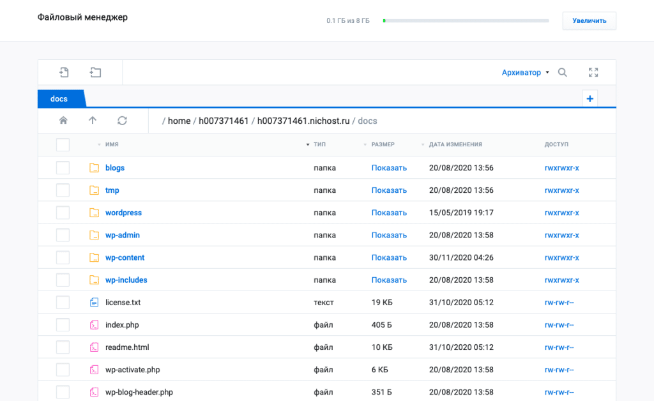
Task: Check the box for index.php
Action: click(63, 325)
